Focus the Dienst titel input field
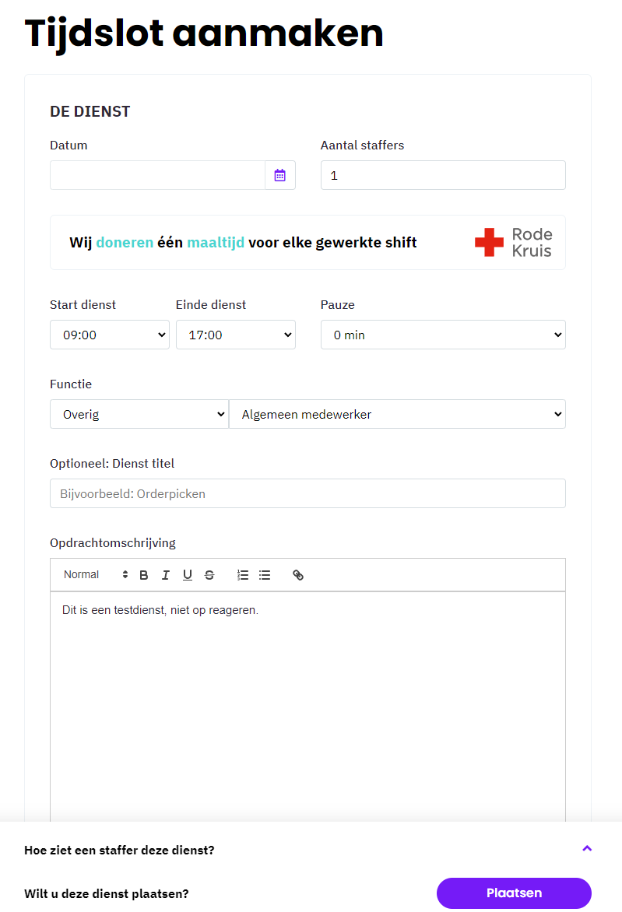 pos(307,494)
